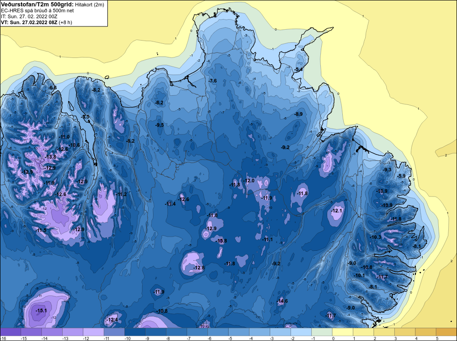
Task: Click the legend swatch between 2 and 3
Action: tap(384, 332)
